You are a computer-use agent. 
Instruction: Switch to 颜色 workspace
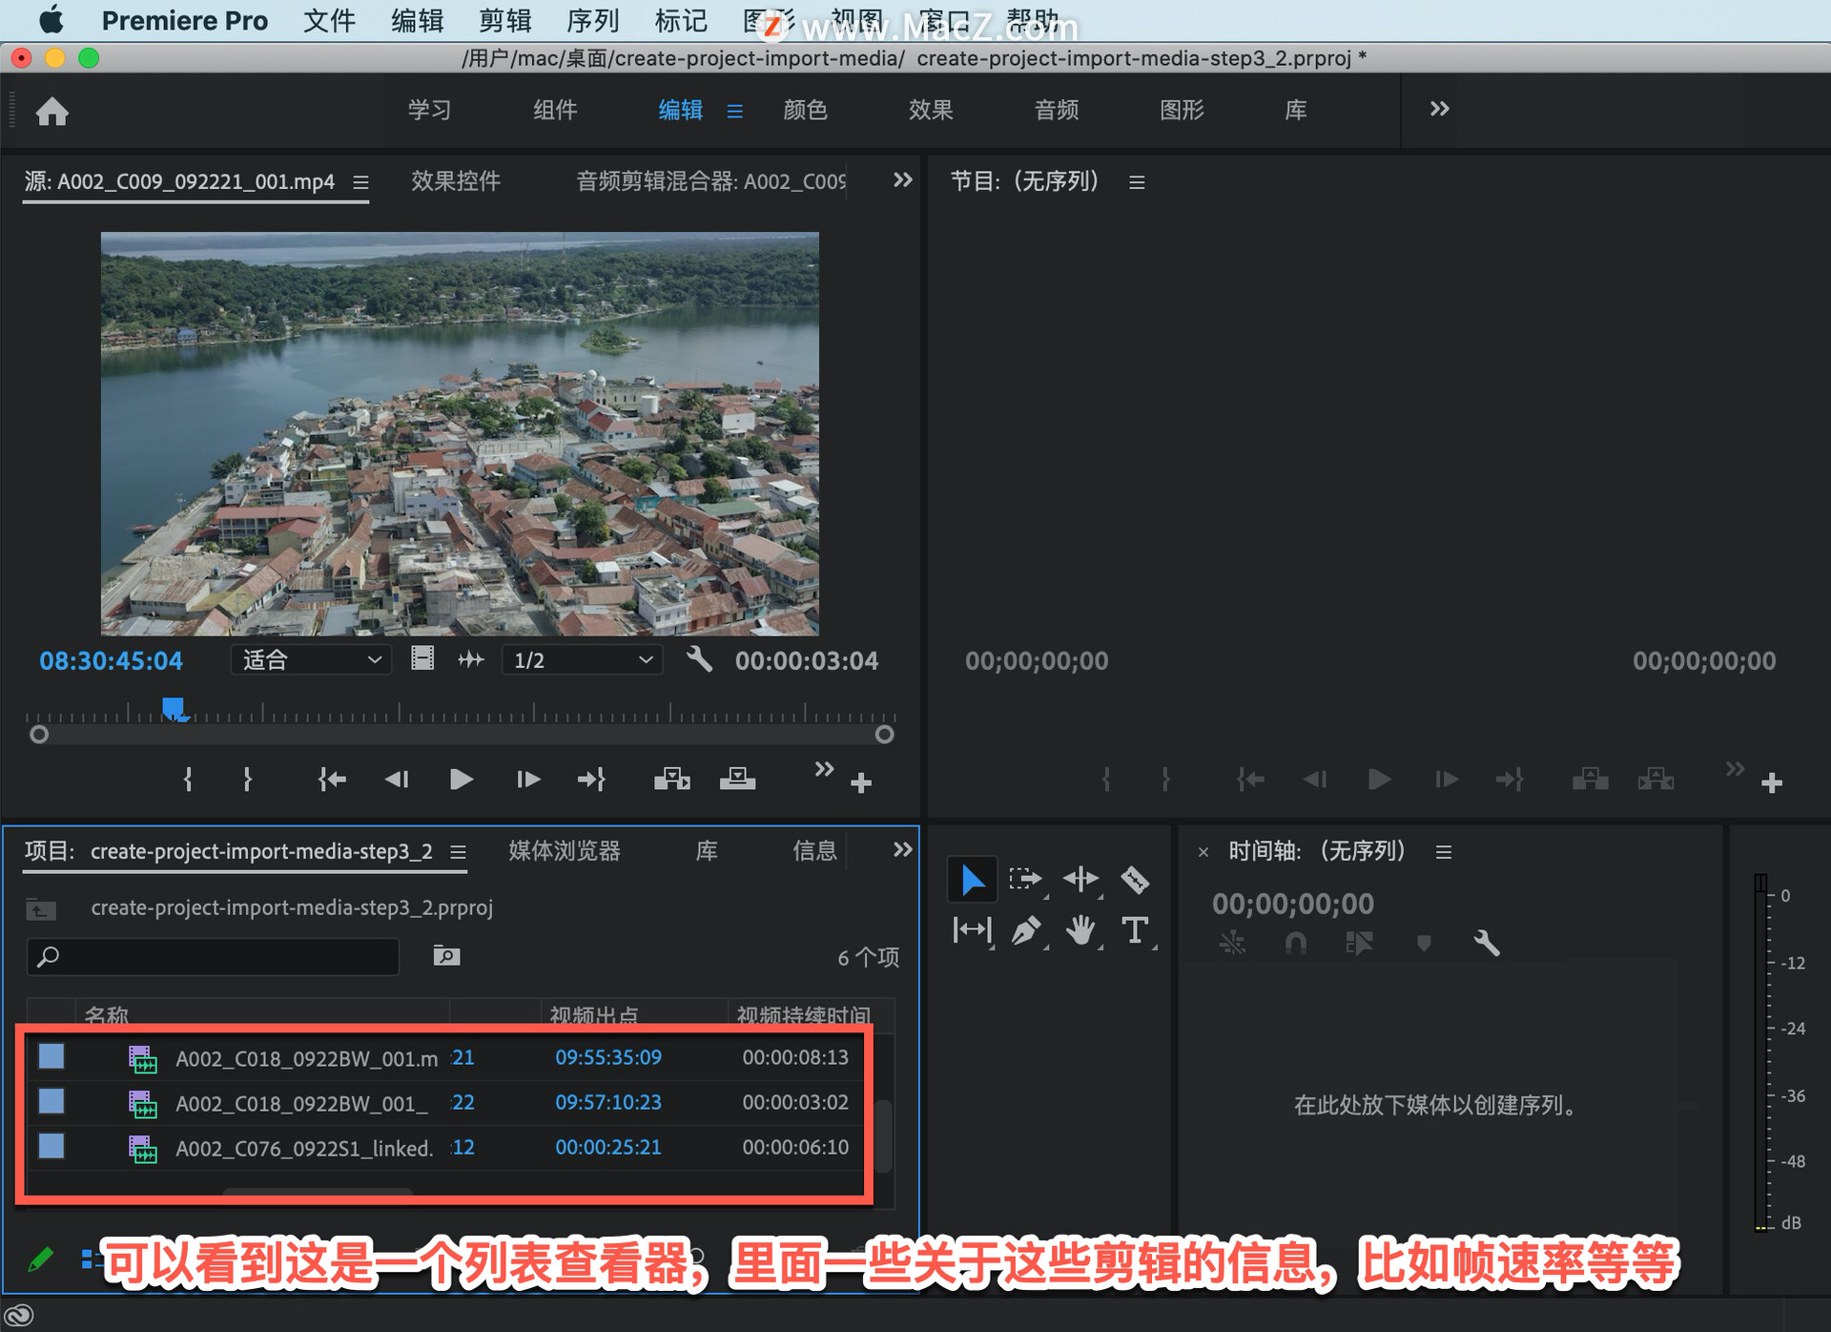pyautogui.click(x=805, y=110)
